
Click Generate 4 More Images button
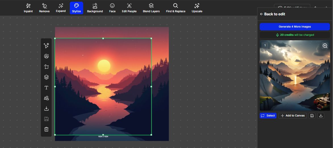pos(295,27)
